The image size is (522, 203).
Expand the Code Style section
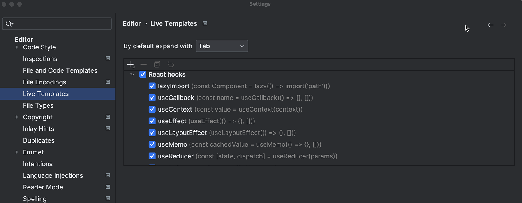17,47
